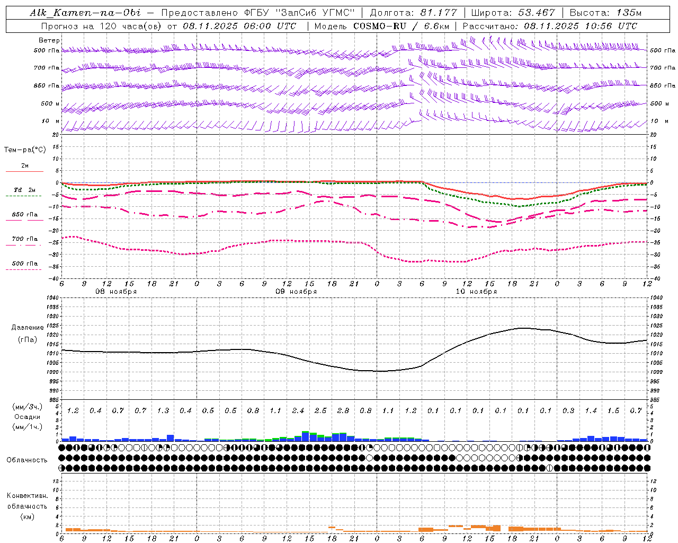Click the 3-hour precipitation value 2.5

[x=320, y=411]
